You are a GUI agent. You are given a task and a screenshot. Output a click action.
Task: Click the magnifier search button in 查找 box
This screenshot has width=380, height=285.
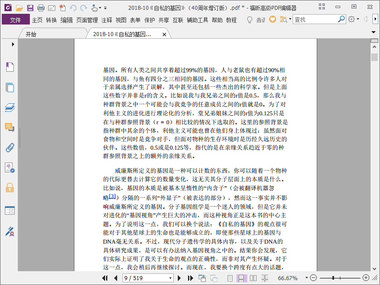point(341,19)
